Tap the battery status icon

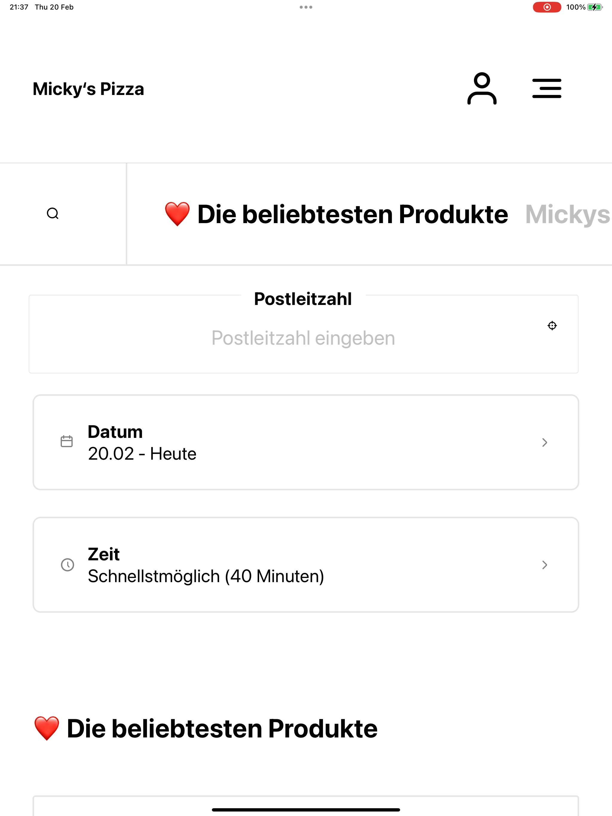point(595,7)
